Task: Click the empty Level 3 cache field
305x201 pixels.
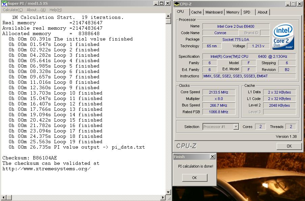Action: tap(279, 112)
